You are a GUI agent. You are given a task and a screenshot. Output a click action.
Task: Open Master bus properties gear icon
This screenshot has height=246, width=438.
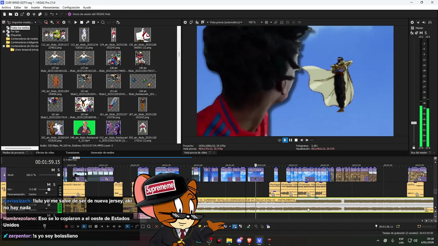click(412, 22)
